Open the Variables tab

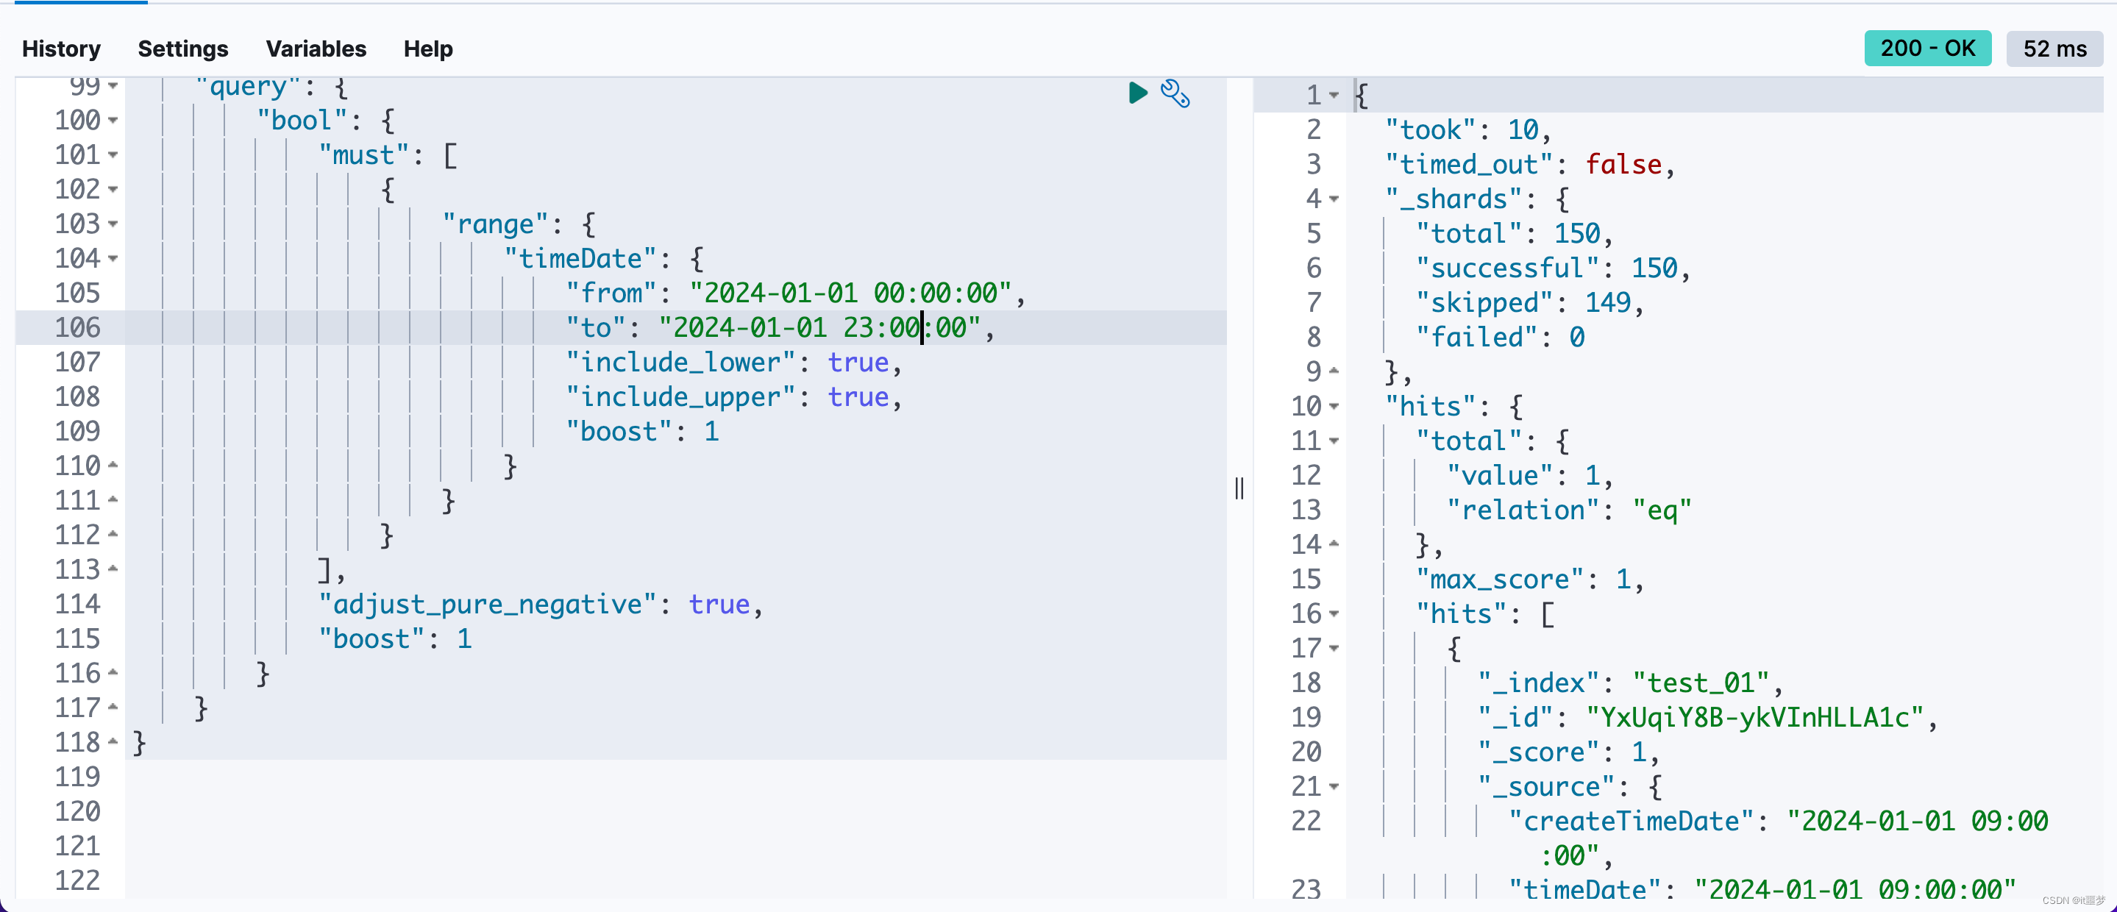coord(316,49)
